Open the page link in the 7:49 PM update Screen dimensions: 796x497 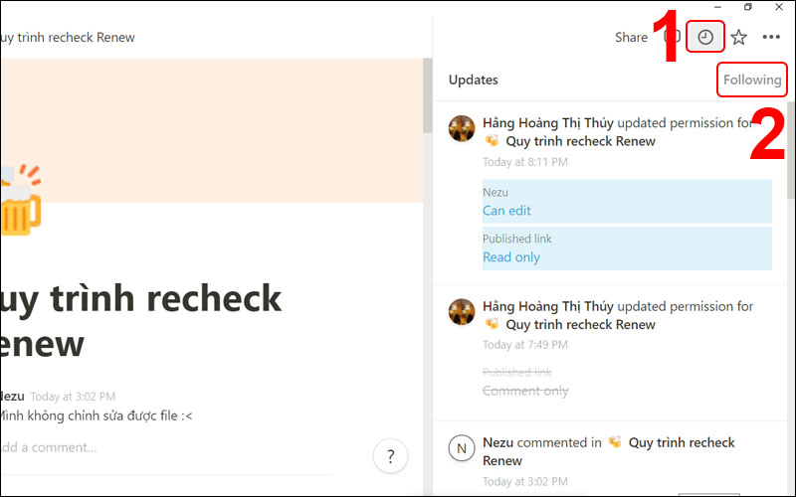tap(580, 324)
